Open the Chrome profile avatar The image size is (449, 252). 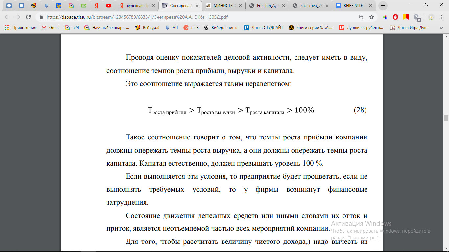point(431,17)
